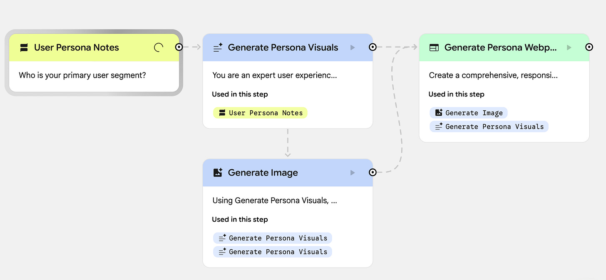Click the Generate Persona Visuals output port
The width and height of the screenshot is (606, 280).
[x=373, y=47]
